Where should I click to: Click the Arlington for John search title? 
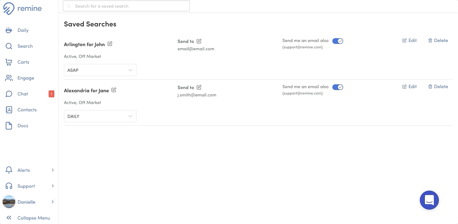[84, 44]
